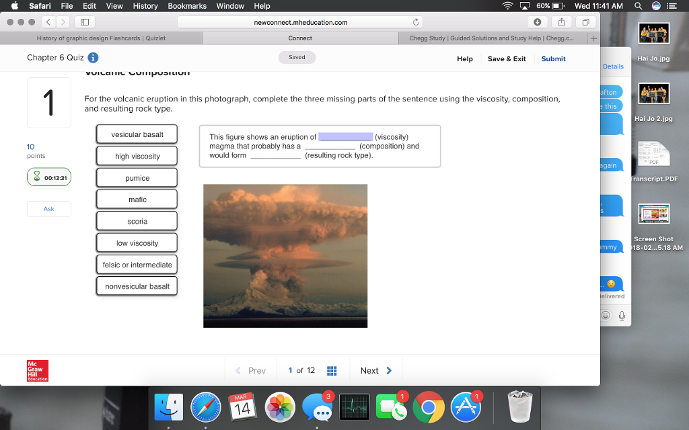Toggle Safari tab overview view
The image size is (689, 430).
pos(586,21)
